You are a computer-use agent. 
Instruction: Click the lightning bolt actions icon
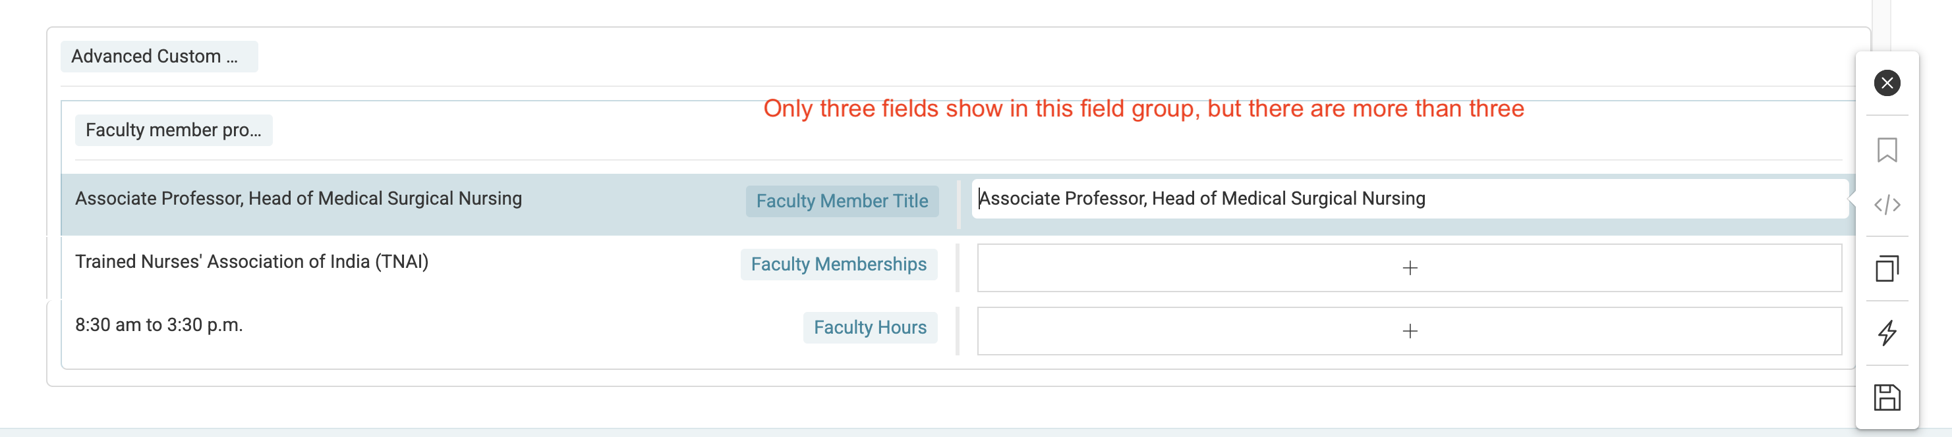point(1887,332)
